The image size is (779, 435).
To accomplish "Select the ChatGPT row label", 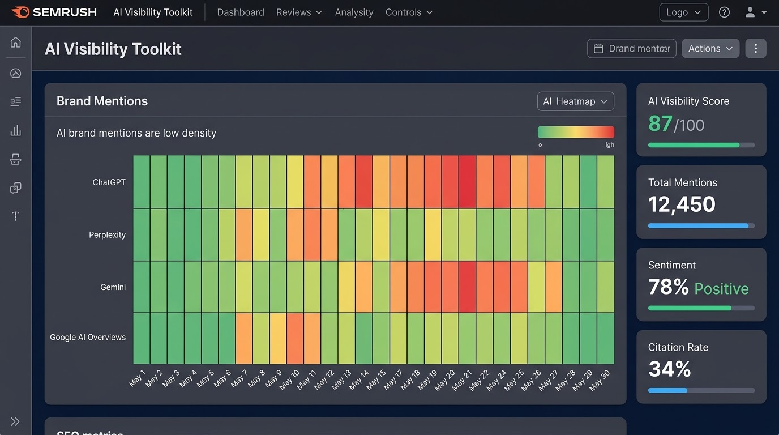I will (109, 182).
